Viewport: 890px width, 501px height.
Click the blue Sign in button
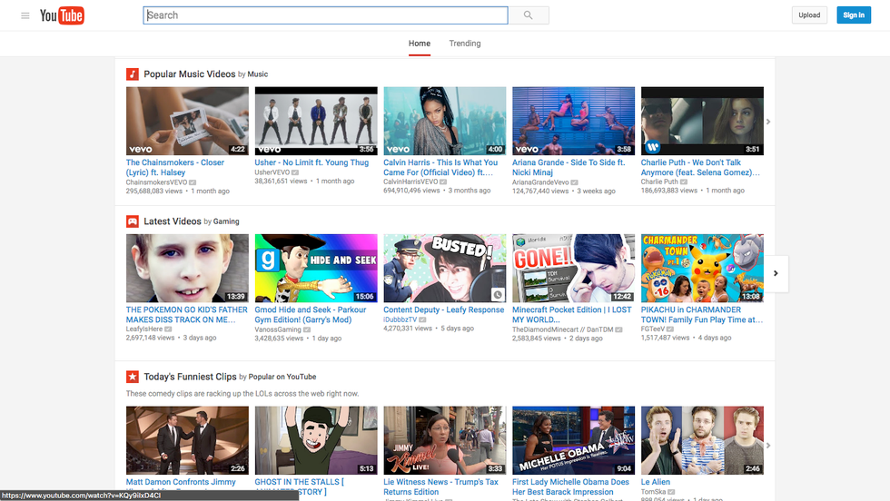point(854,15)
